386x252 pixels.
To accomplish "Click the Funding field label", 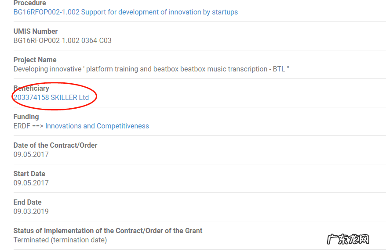I will click(x=26, y=117).
